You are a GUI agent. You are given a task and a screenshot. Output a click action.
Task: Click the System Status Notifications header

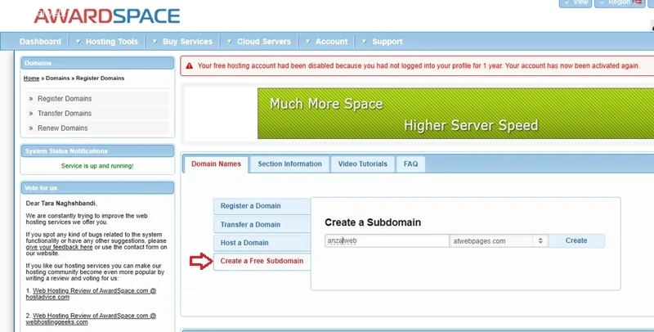[x=97, y=151]
